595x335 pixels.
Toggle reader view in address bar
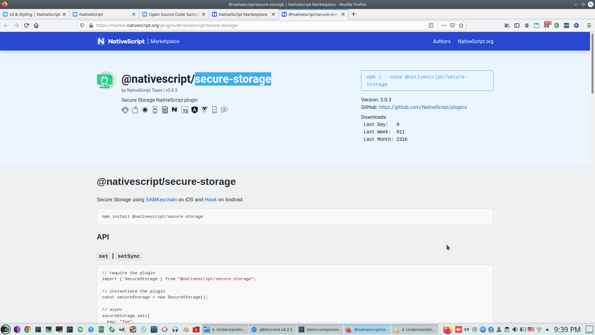pos(431,25)
